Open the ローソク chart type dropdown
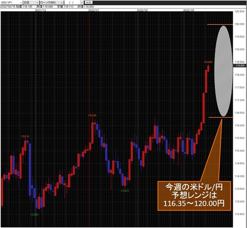 (x=52, y=2)
